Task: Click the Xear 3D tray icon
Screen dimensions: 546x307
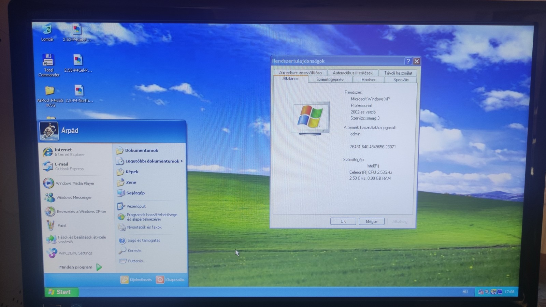Action: click(x=493, y=292)
